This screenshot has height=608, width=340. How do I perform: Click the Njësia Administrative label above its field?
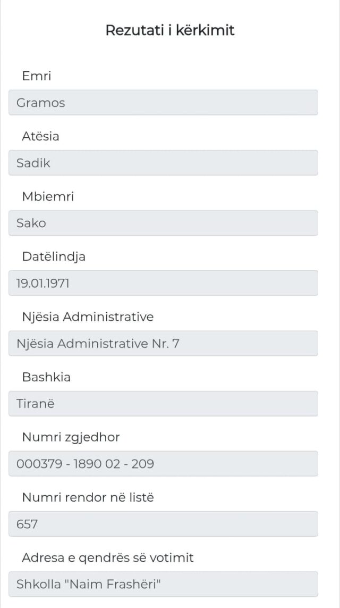tap(88, 317)
